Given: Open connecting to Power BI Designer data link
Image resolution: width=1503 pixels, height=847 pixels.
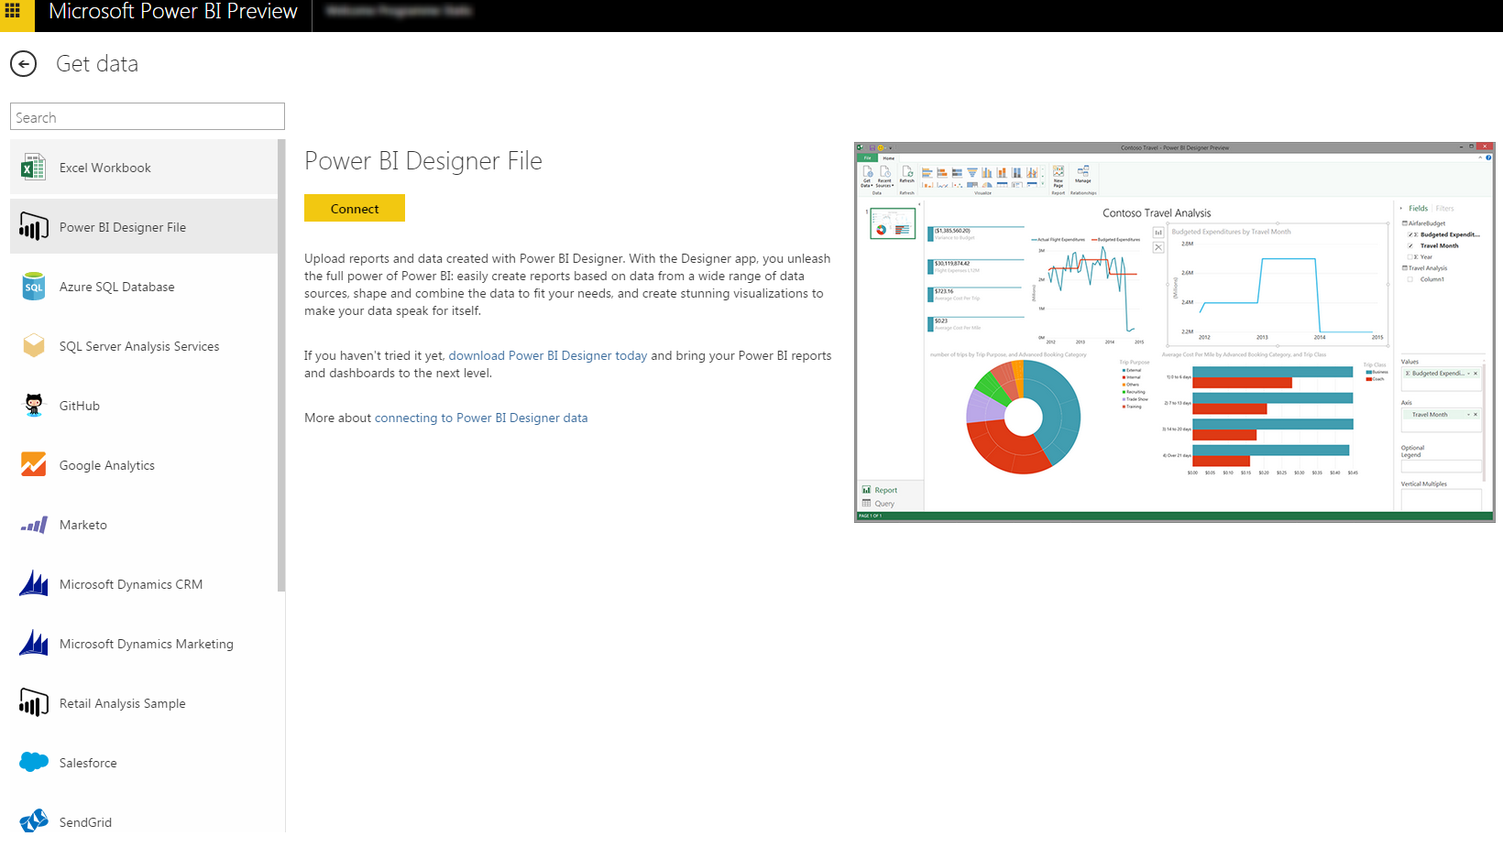Looking at the screenshot, I should coord(481,418).
